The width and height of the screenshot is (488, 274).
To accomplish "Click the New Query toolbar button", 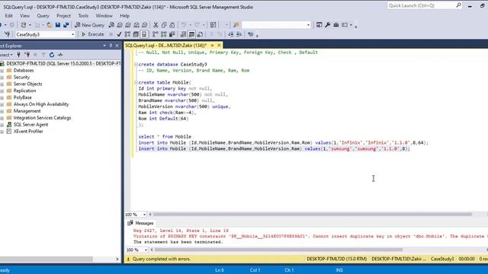I will 89,25.
